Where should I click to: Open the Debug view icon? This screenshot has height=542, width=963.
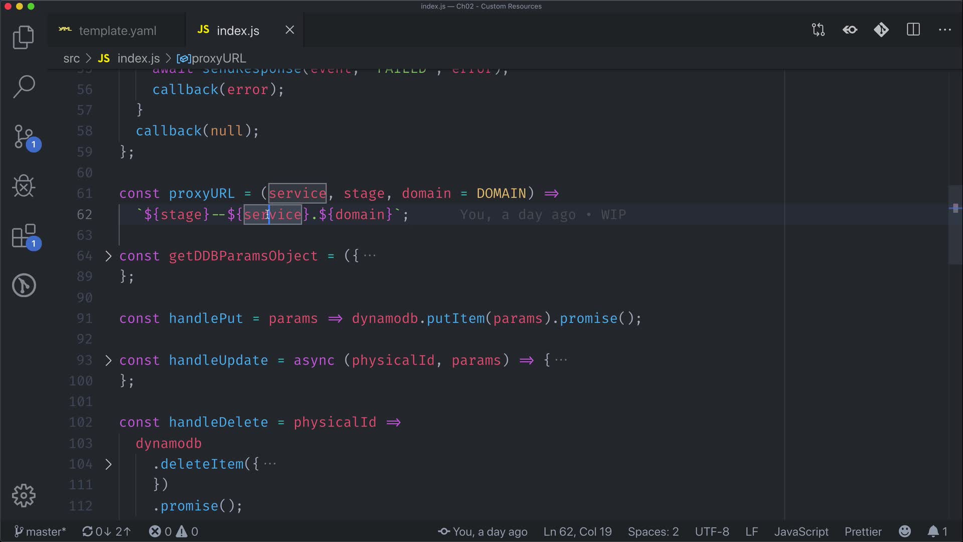(x=24, y=186)
